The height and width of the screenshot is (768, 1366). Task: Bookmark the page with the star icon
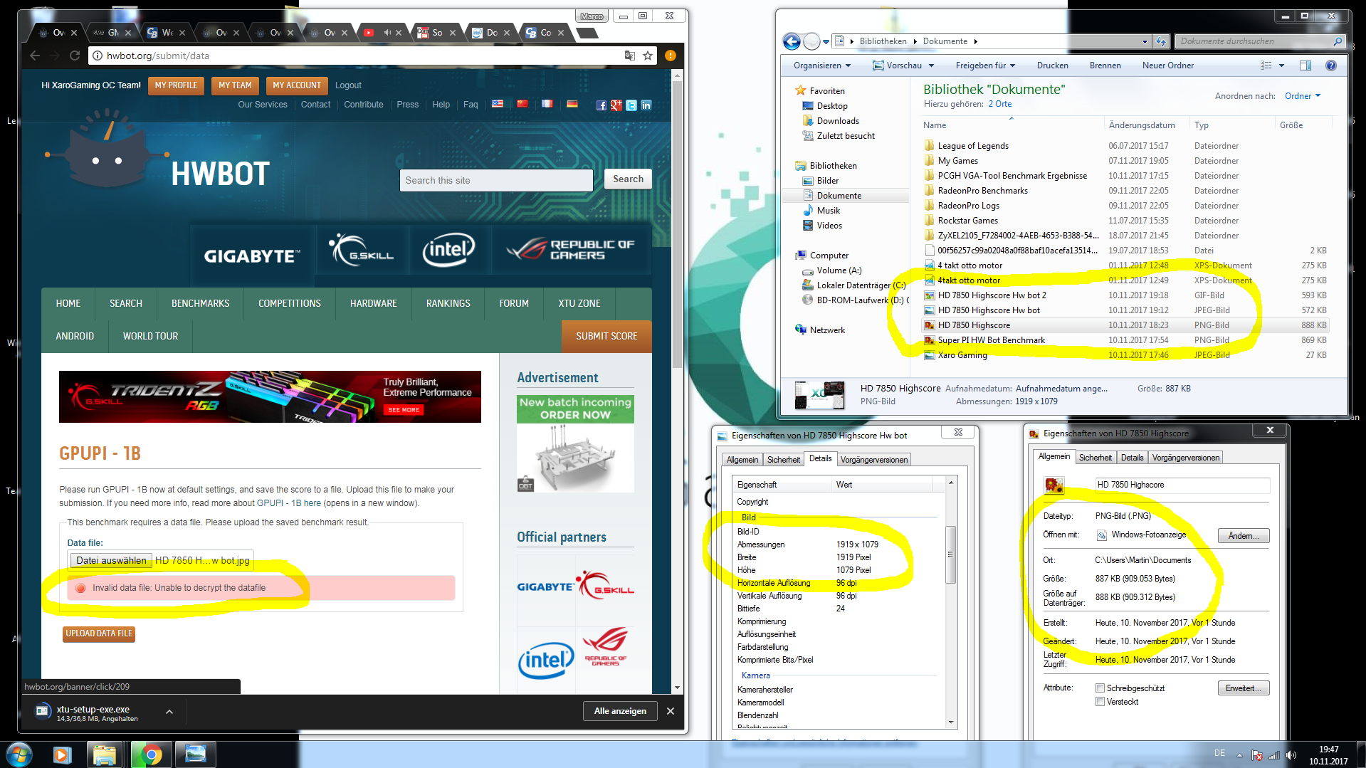coord(648,56)
